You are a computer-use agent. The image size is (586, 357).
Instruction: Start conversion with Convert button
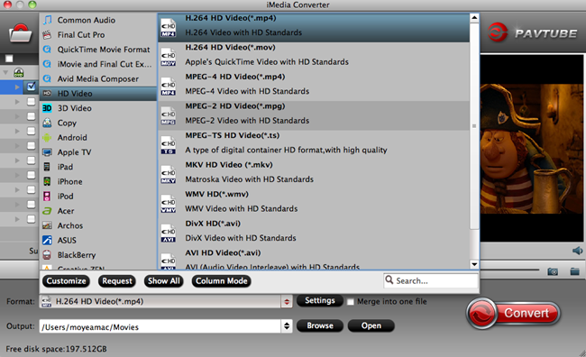coord(513,313)
